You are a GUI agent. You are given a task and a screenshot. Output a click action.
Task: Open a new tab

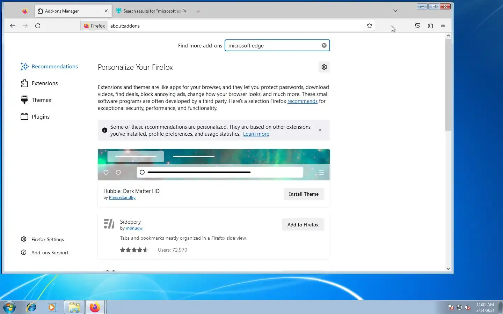pos(198,11)
